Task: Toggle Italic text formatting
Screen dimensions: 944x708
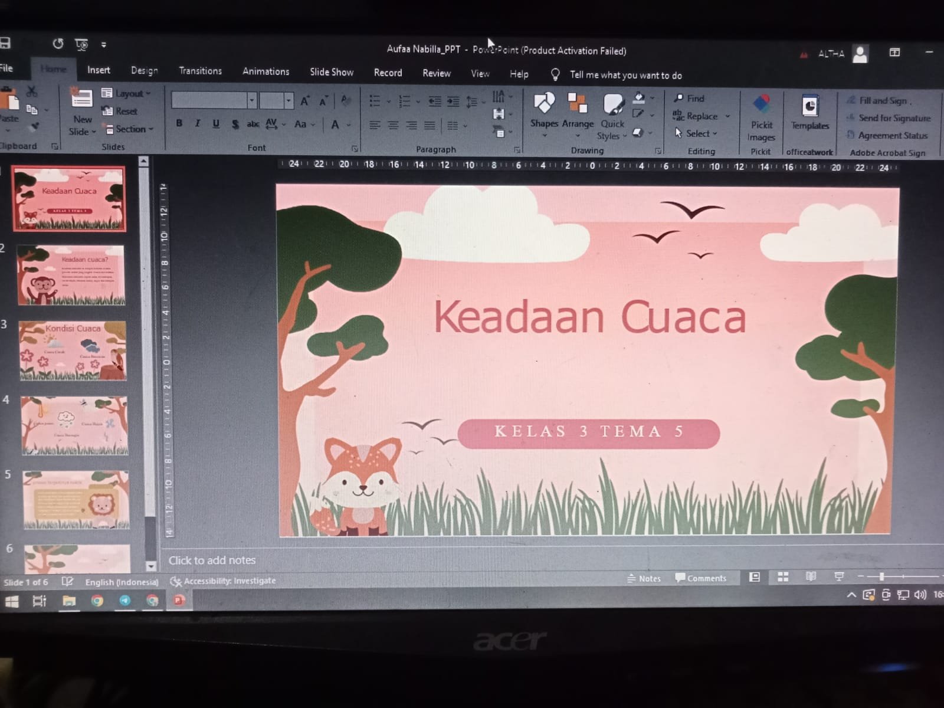Action: (x=198, y=123)
